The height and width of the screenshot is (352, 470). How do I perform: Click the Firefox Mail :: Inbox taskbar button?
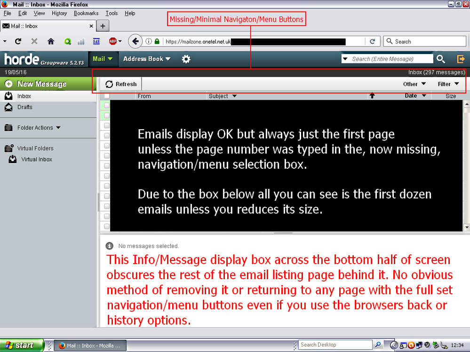pos(90,345)
